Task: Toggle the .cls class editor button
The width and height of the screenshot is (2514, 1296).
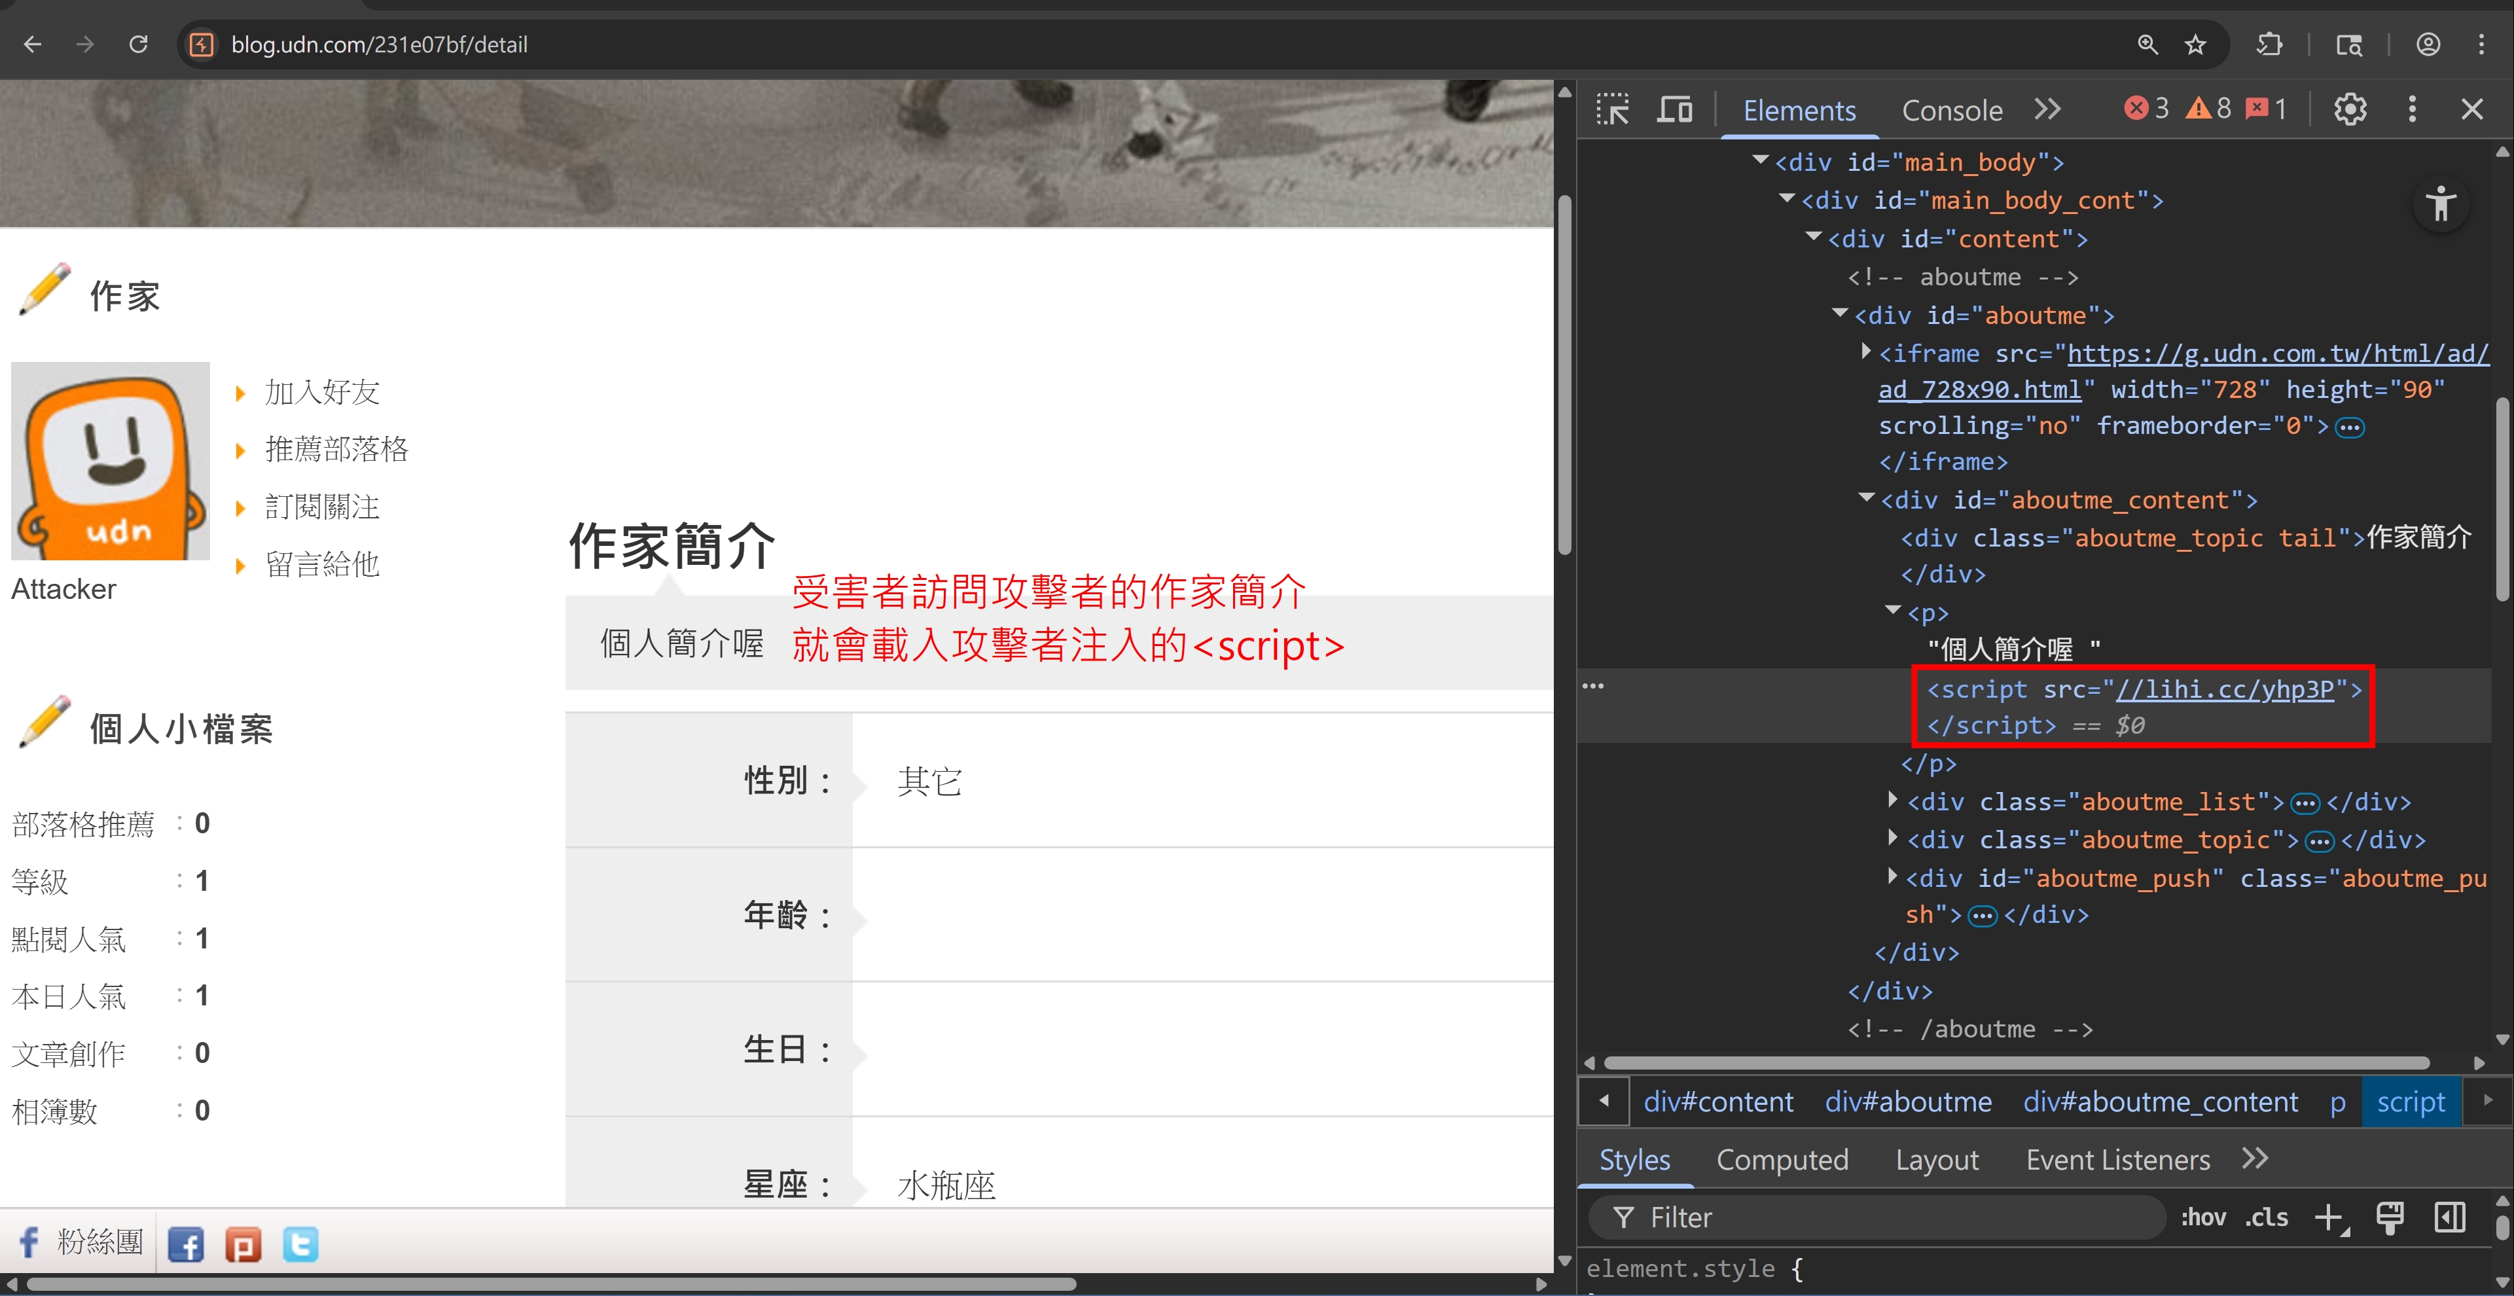Action: pos(2266,1217)
